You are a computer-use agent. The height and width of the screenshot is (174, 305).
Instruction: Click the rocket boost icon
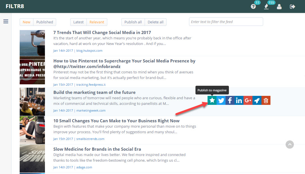coord(257,100)
